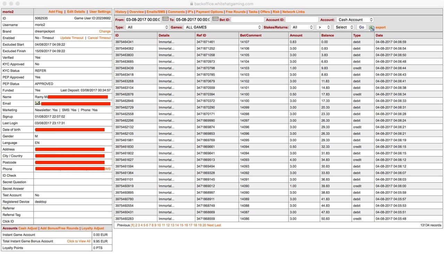Click the email envelope icon
This screenshot has width=444, height=261.
(37, 103)
